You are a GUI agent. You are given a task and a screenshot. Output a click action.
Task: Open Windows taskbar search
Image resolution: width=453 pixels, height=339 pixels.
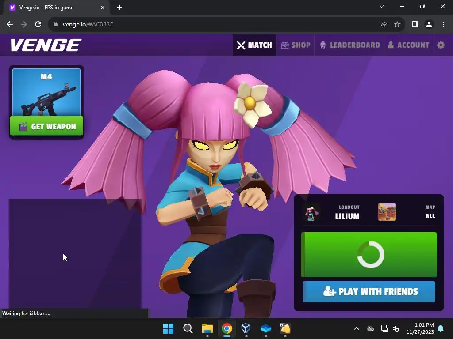188,328
